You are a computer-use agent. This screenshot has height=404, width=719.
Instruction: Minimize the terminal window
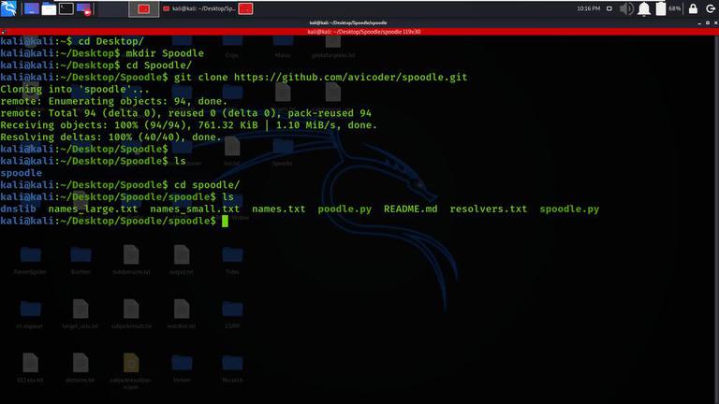pos(699,22)
